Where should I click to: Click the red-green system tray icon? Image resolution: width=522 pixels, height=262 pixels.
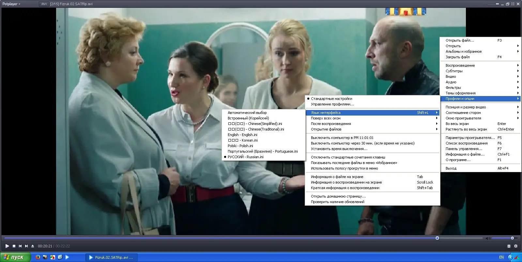point(517,257)
